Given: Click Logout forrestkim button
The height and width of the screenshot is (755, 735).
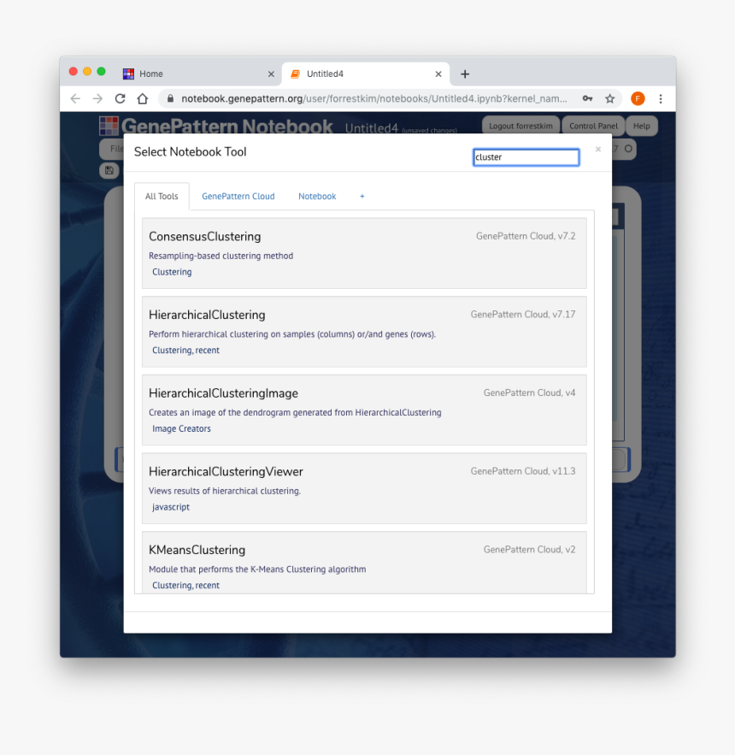Looking at the screenshot, I should coord(520,127).
